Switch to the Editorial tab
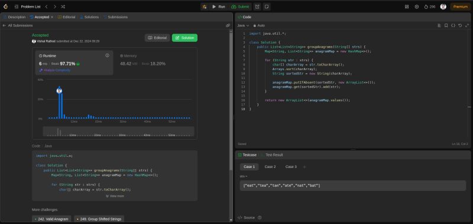Image resolution: width=473 pixels, height=224 pixels. (x=67, y=17)
